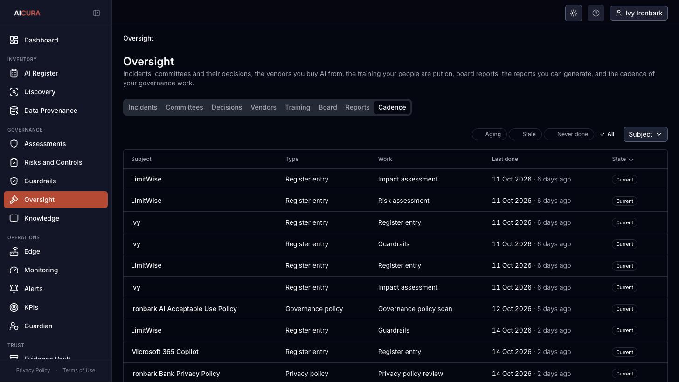679x382 pixels.
Task: Select the Cadence tab
Action: [x=392, y=107]
